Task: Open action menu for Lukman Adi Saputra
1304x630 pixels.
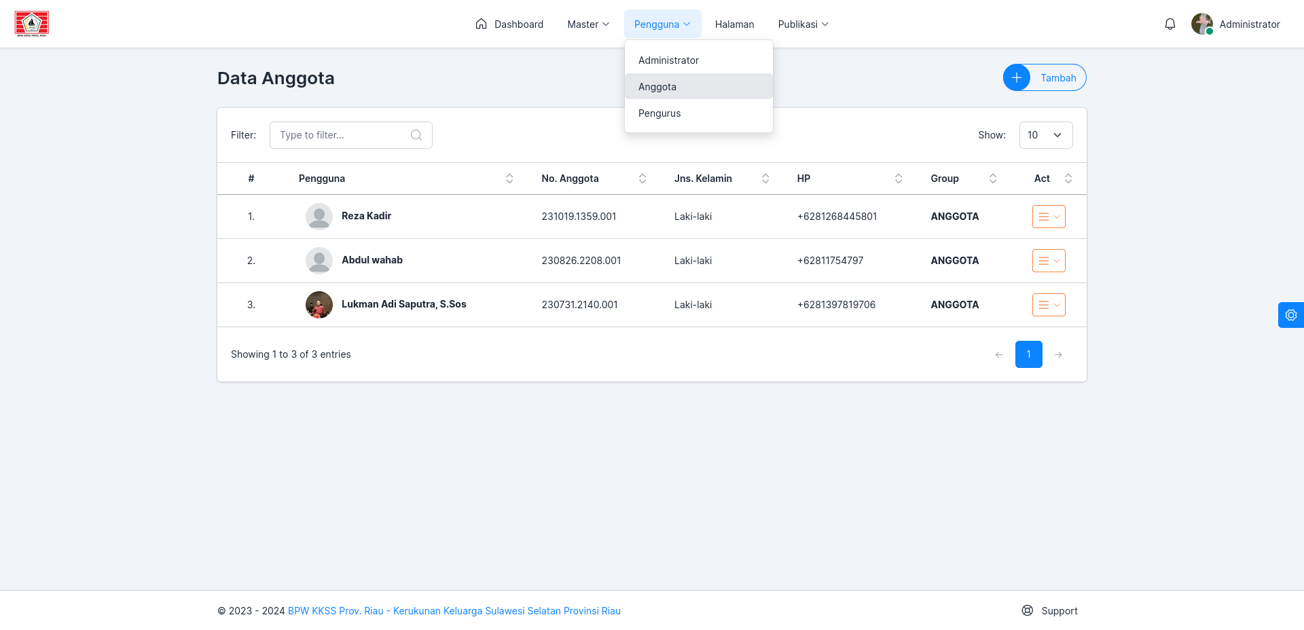Action: click(1049, 305)
